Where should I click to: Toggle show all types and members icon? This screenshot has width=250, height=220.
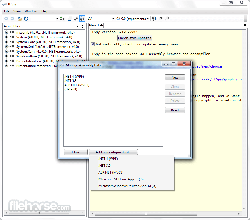point(82,19)
